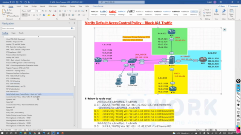241x135 pixels.
Task: Click the Replace icon in Editing group
Action: click(207, 13)
